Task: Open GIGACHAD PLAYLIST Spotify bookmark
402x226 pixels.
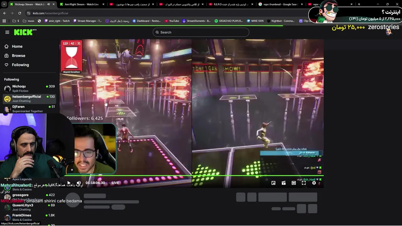Action: (x=229, y=21)
